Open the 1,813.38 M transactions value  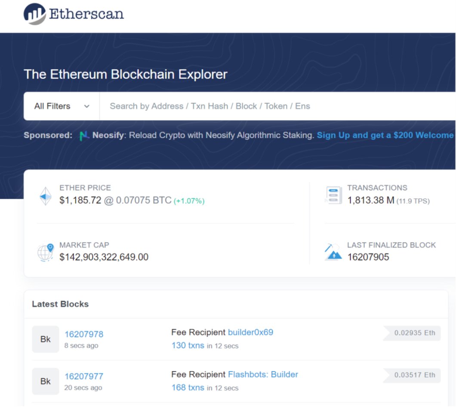371,200
